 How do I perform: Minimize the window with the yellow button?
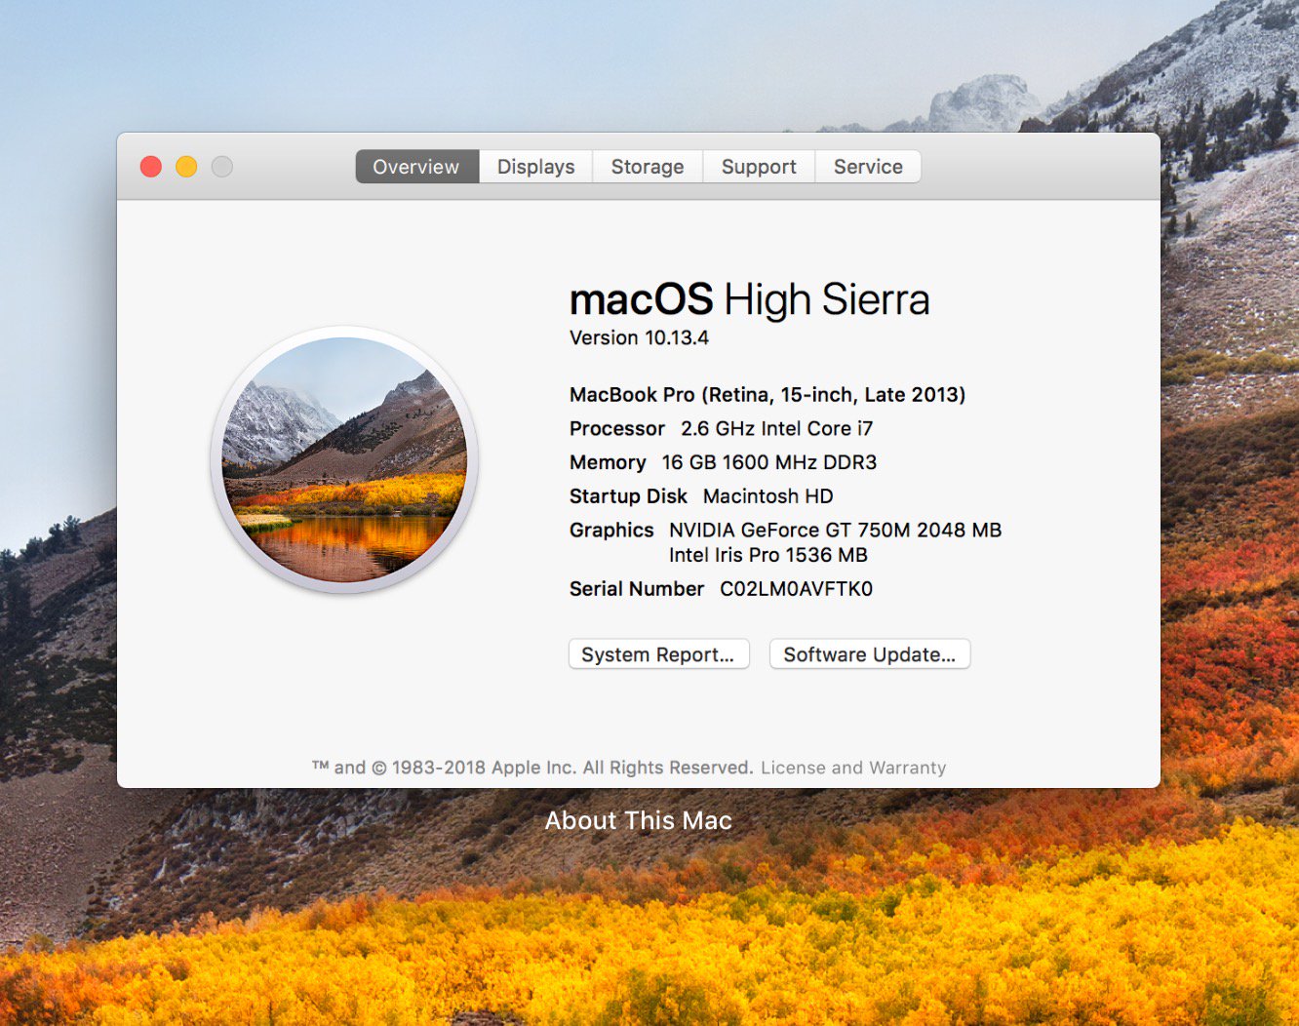click(x=186, y=167)
